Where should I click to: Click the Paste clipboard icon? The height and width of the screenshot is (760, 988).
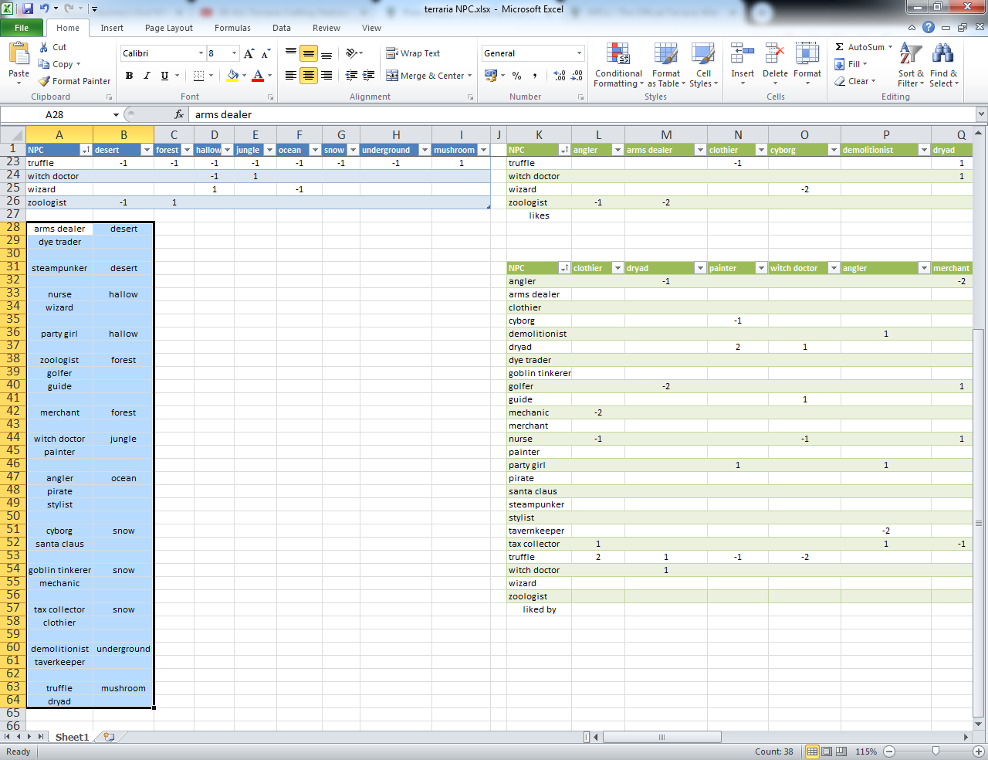coord(19,54)
